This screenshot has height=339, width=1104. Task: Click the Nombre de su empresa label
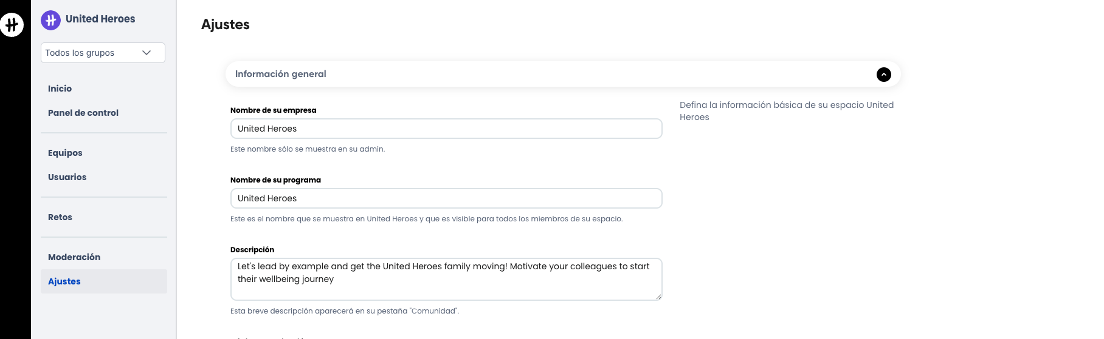point(274,110)
